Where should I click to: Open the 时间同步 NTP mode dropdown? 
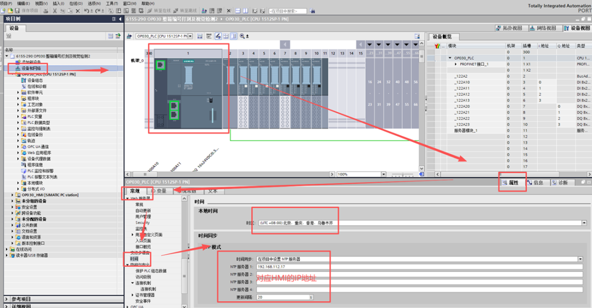click(580, 259)
